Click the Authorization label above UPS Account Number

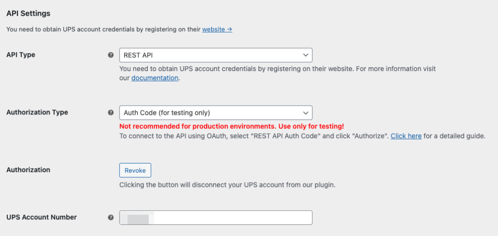pos(28,170)
